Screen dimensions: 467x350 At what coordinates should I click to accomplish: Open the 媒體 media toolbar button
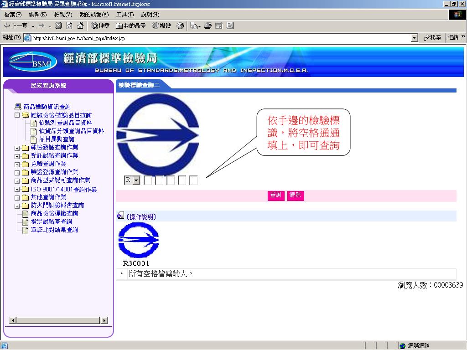click(161, 26)
